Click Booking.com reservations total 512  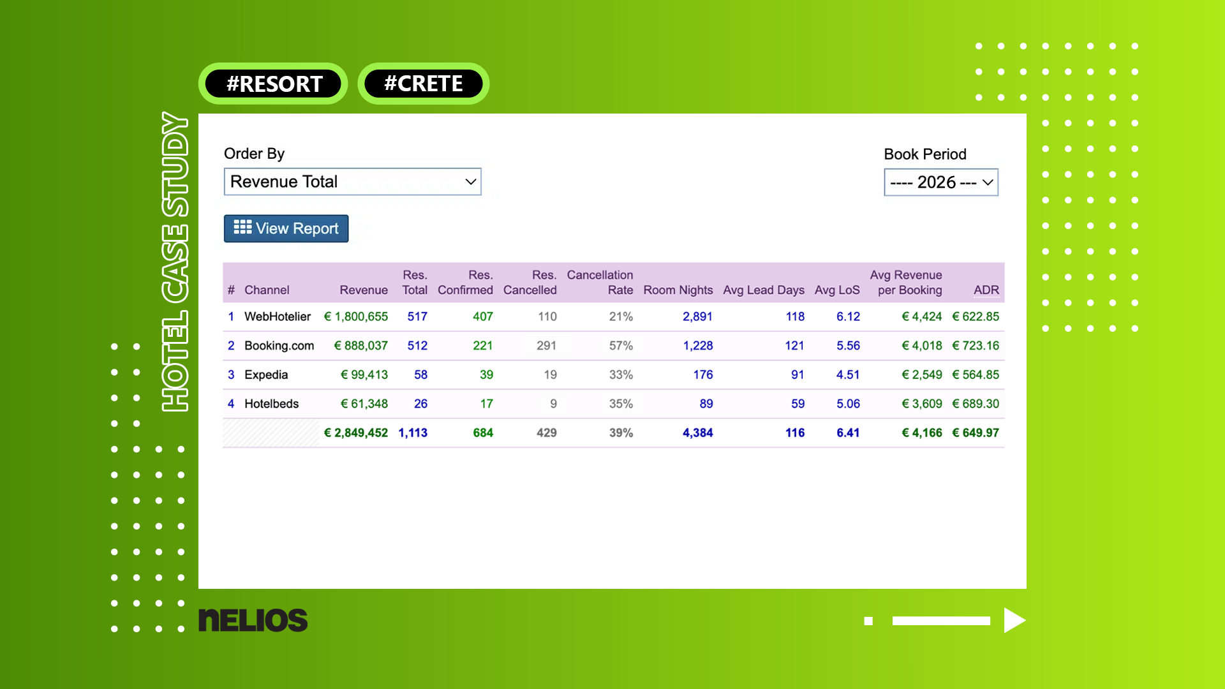417,346
